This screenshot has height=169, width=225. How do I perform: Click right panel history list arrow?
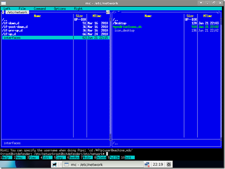click(x=218, y=12)
